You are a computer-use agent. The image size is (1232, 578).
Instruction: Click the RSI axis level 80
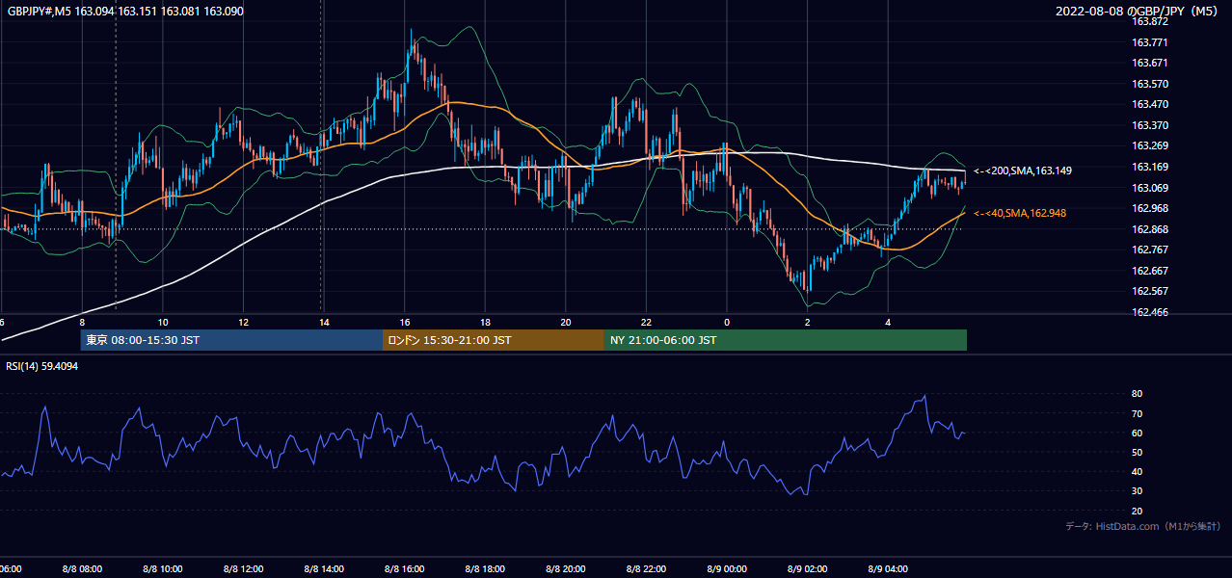click(x=1137, y=394)
